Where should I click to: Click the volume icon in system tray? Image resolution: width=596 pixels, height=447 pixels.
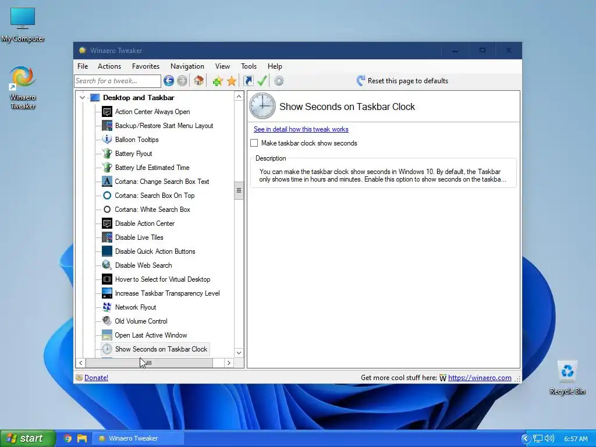click(x=549, y=439)
